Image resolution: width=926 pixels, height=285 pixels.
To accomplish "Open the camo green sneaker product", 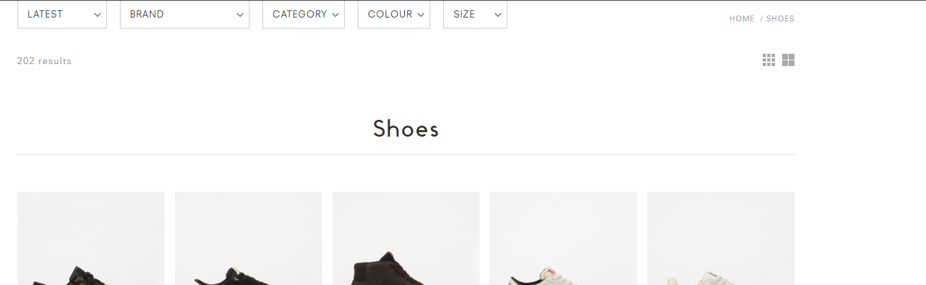I will (x=91, y=238).
